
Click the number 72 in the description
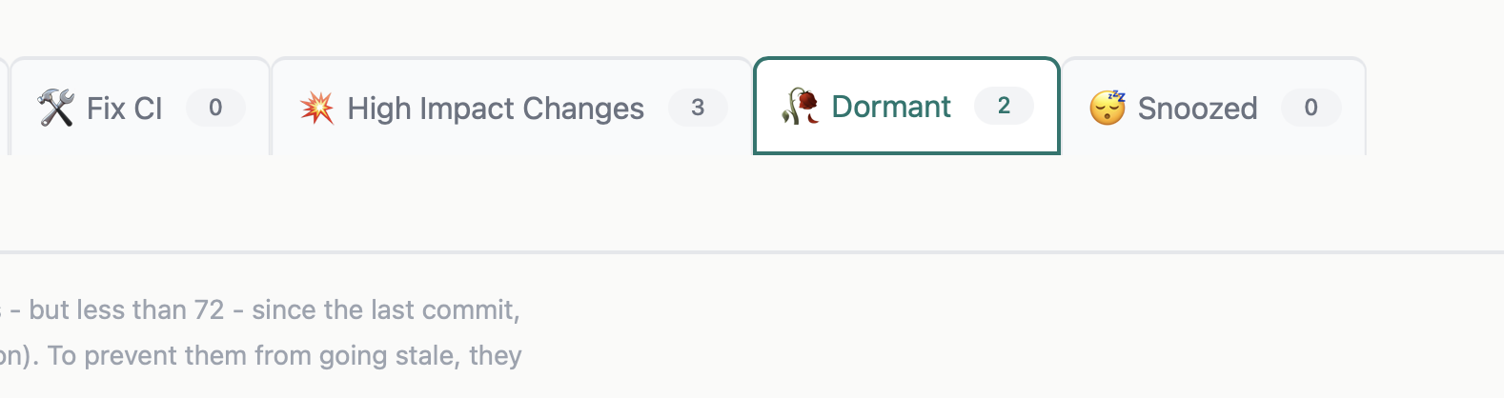click(x=209, y=310)
